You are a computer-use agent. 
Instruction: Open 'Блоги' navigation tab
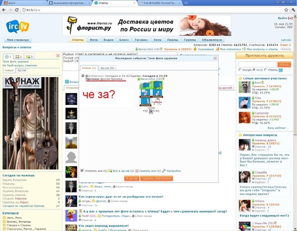click(x=124, y=40)
